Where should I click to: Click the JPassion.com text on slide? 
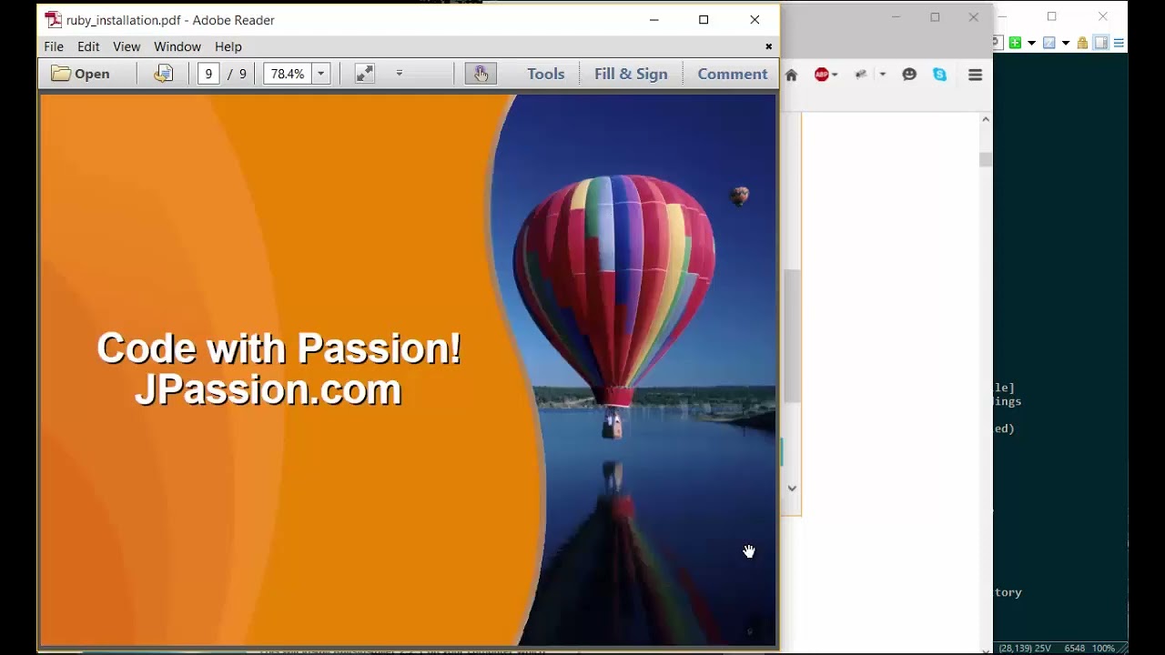(268, 389)
